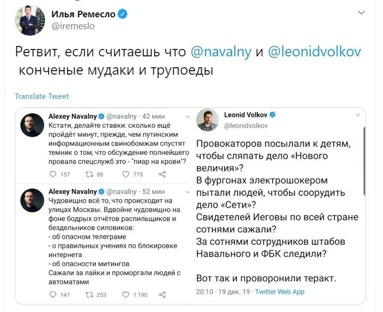Click Leonid Volkov's profile picture
This screenshot has height=312, width=383.
point(207,120)
